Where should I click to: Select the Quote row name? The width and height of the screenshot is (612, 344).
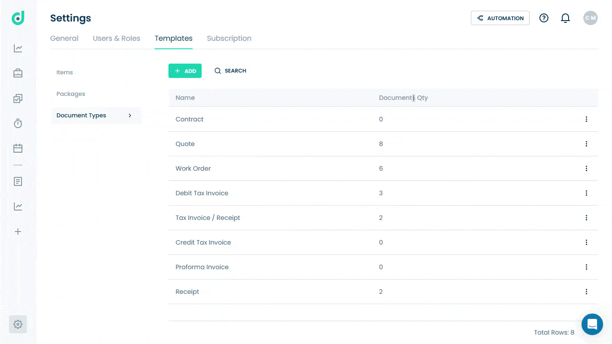[185, 144]
